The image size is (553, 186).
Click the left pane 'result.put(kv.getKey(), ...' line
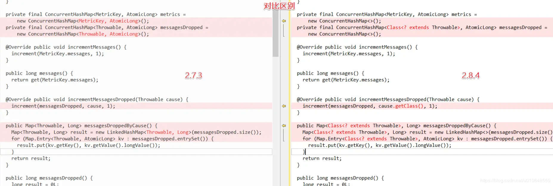pos(89,145)
